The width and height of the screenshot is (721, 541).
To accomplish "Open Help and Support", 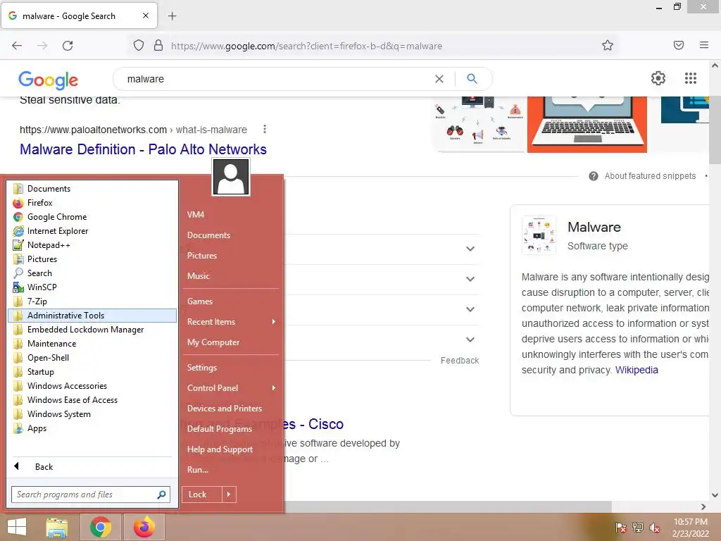I will point(220,449).
